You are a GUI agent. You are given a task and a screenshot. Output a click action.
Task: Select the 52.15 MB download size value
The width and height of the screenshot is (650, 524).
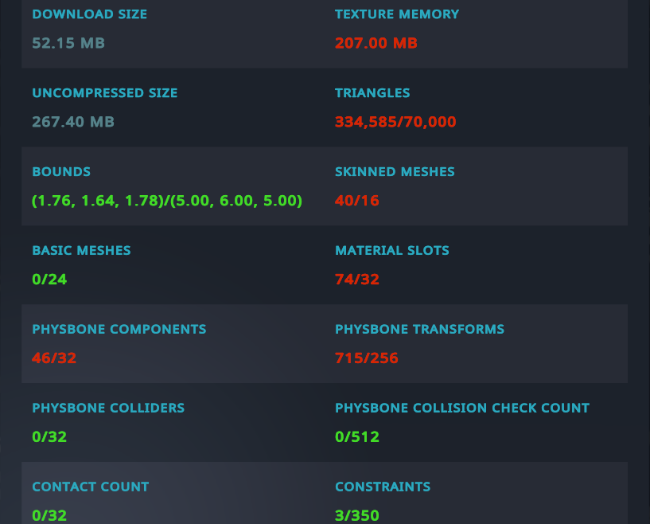68,43
